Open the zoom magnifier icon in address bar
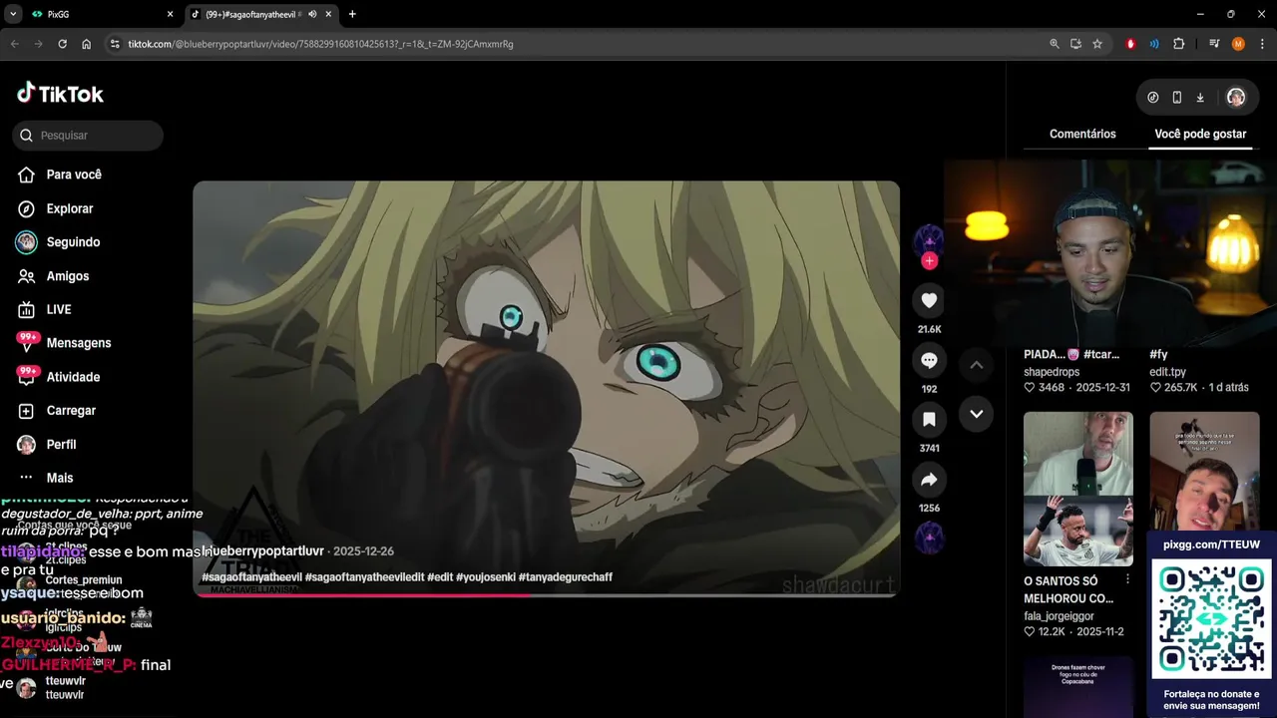Image resolution: width=1277 pixels, height=718 pixels. [x=1055, y=44]
